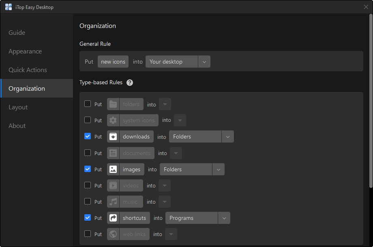The width and height of the screenshot is (373, 247).
Task: Click the iTop Easy Desktop logo icon
Action: click(9, 7)
